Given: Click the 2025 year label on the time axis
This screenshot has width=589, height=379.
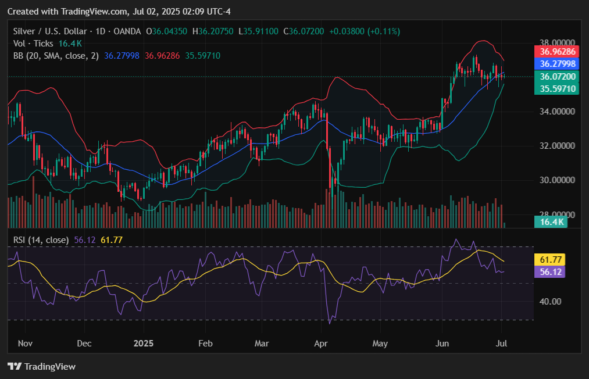Looking at the screenshot, I should (x=144, y=344).
